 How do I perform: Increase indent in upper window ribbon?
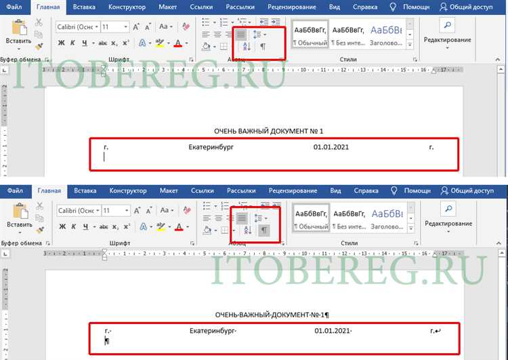pyautogui.click(x=276, y=22)
